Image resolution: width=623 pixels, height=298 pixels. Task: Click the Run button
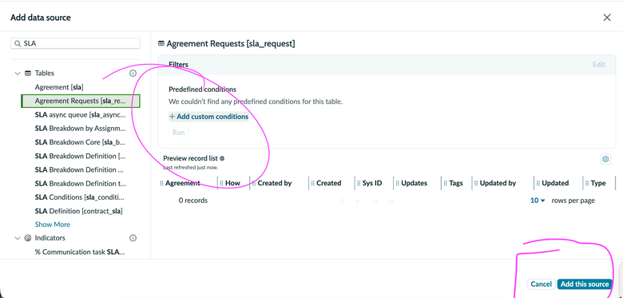(178, 133)
